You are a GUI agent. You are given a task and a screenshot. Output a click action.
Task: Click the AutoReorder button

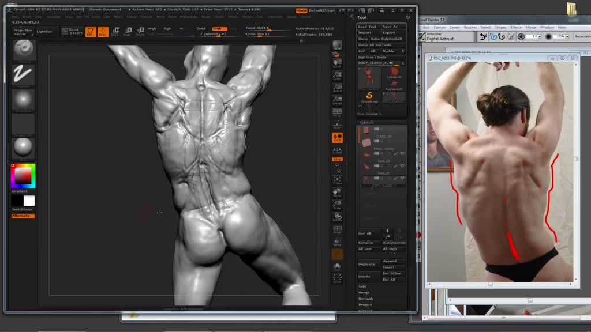click(394, 243)
